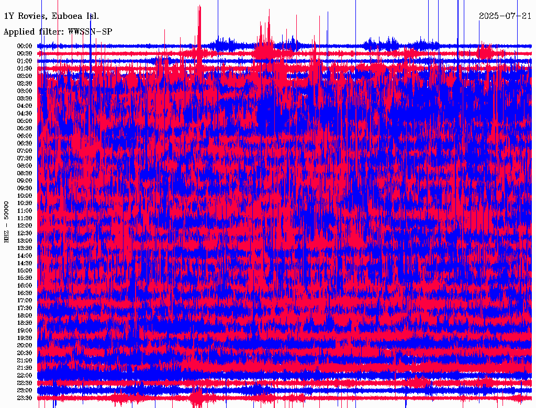The height and width of the screenshot is (408, 536).
Task: Click the 06:00 time label
Action: tap(25, 135)
